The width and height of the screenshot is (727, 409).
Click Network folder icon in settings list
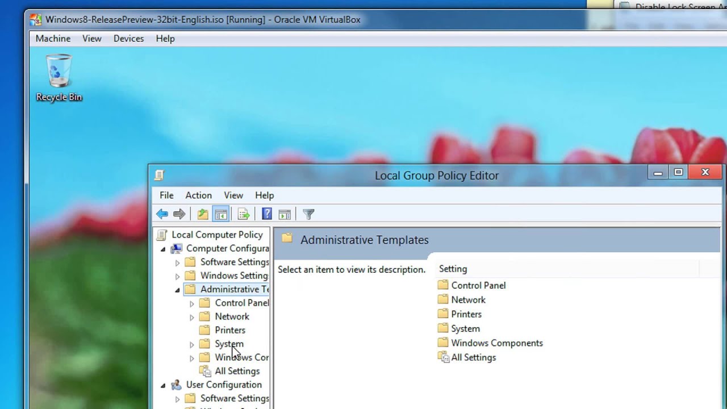click(x=443, y=299)
